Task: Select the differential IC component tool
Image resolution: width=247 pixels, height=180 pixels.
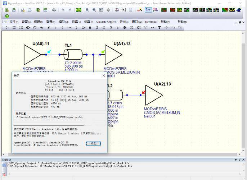Action: click(x=14, y=28)
